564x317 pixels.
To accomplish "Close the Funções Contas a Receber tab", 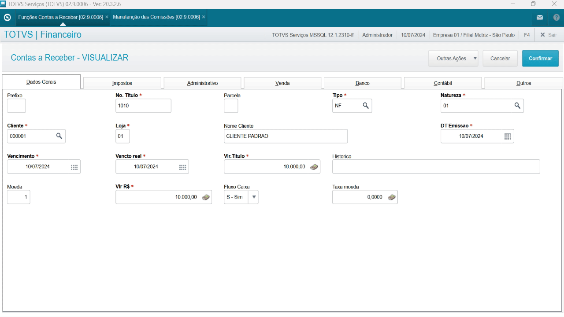I will pos(107,17).
